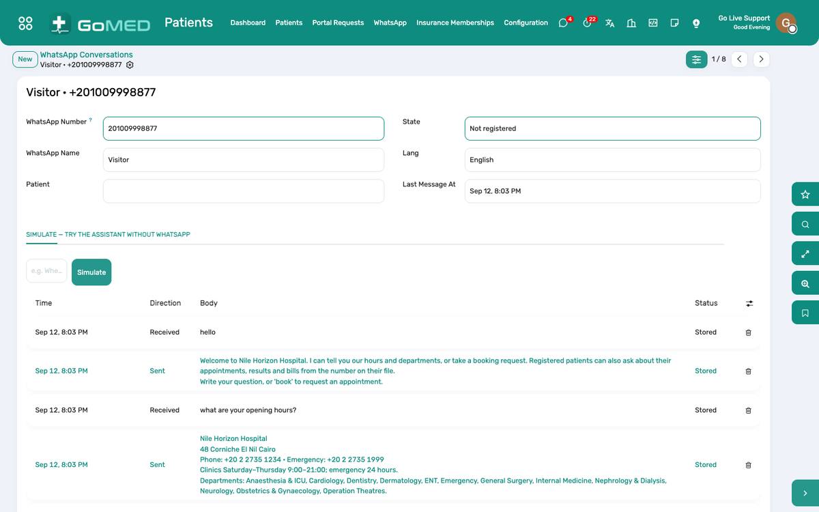The image size is (819, 512).
Task: Click the Last Message At date field
Action: coord(612,191)
